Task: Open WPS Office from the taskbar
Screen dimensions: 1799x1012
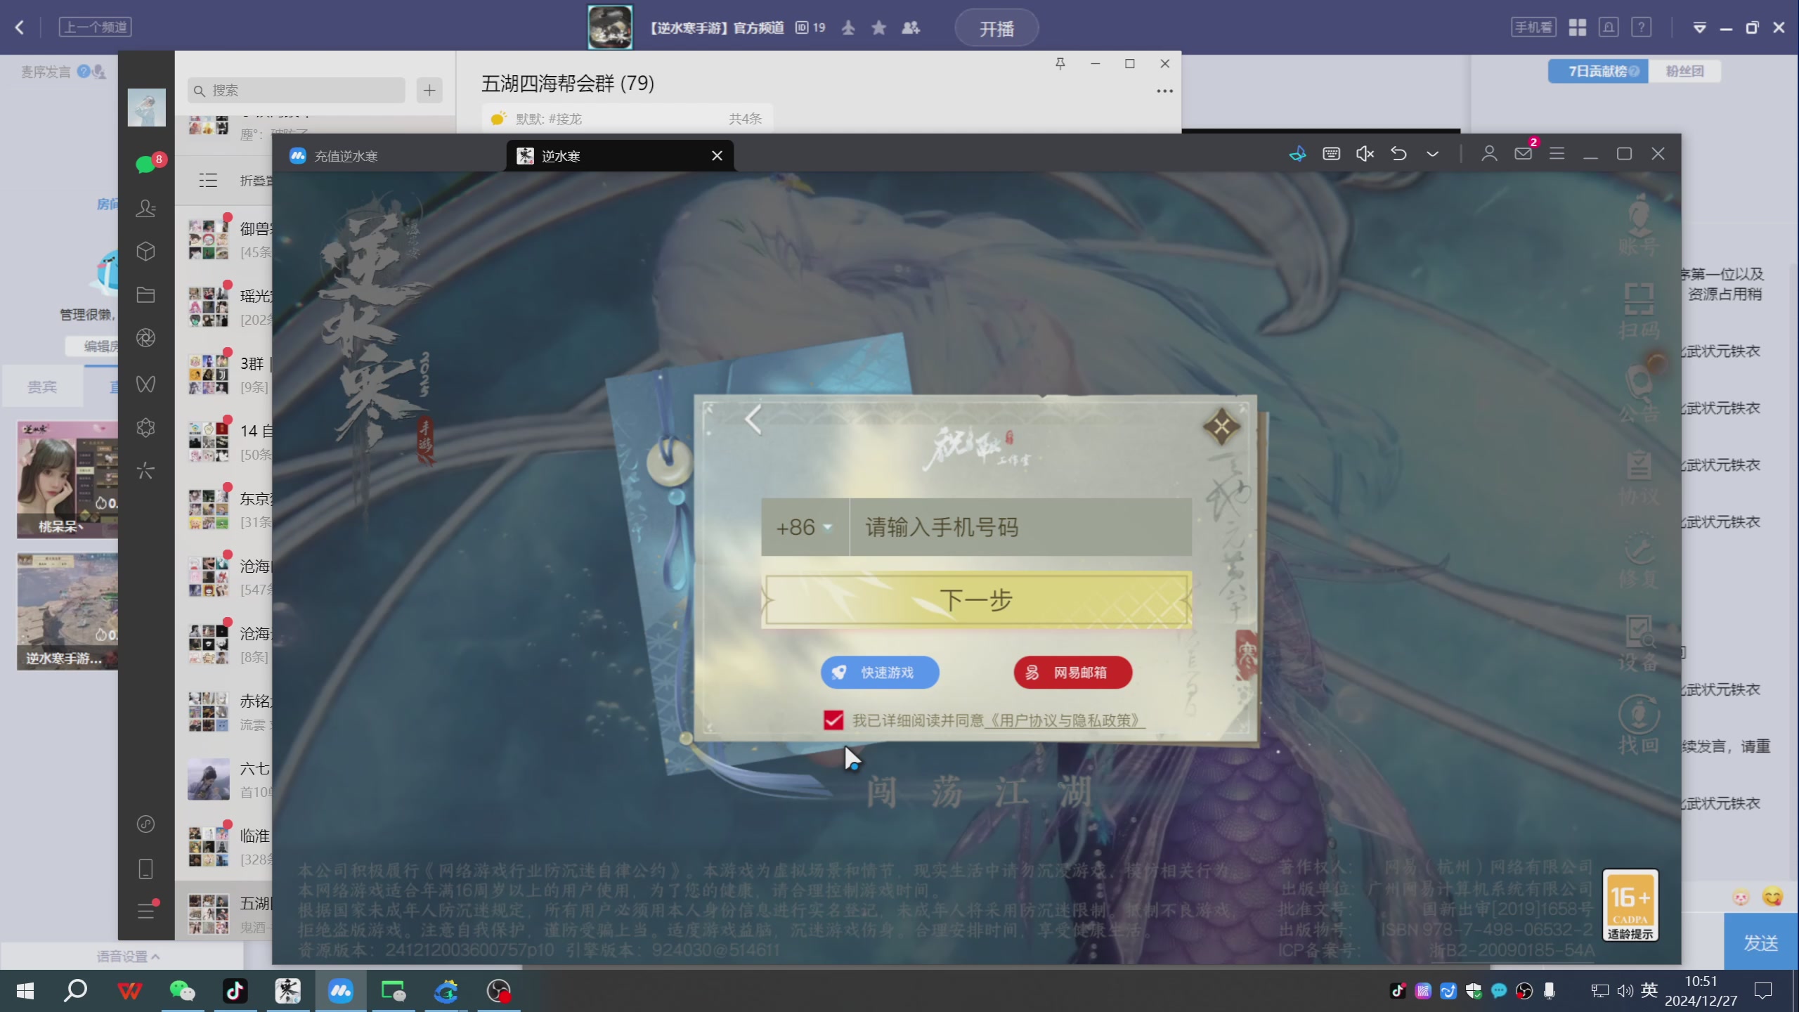Action: click(130, 991)
